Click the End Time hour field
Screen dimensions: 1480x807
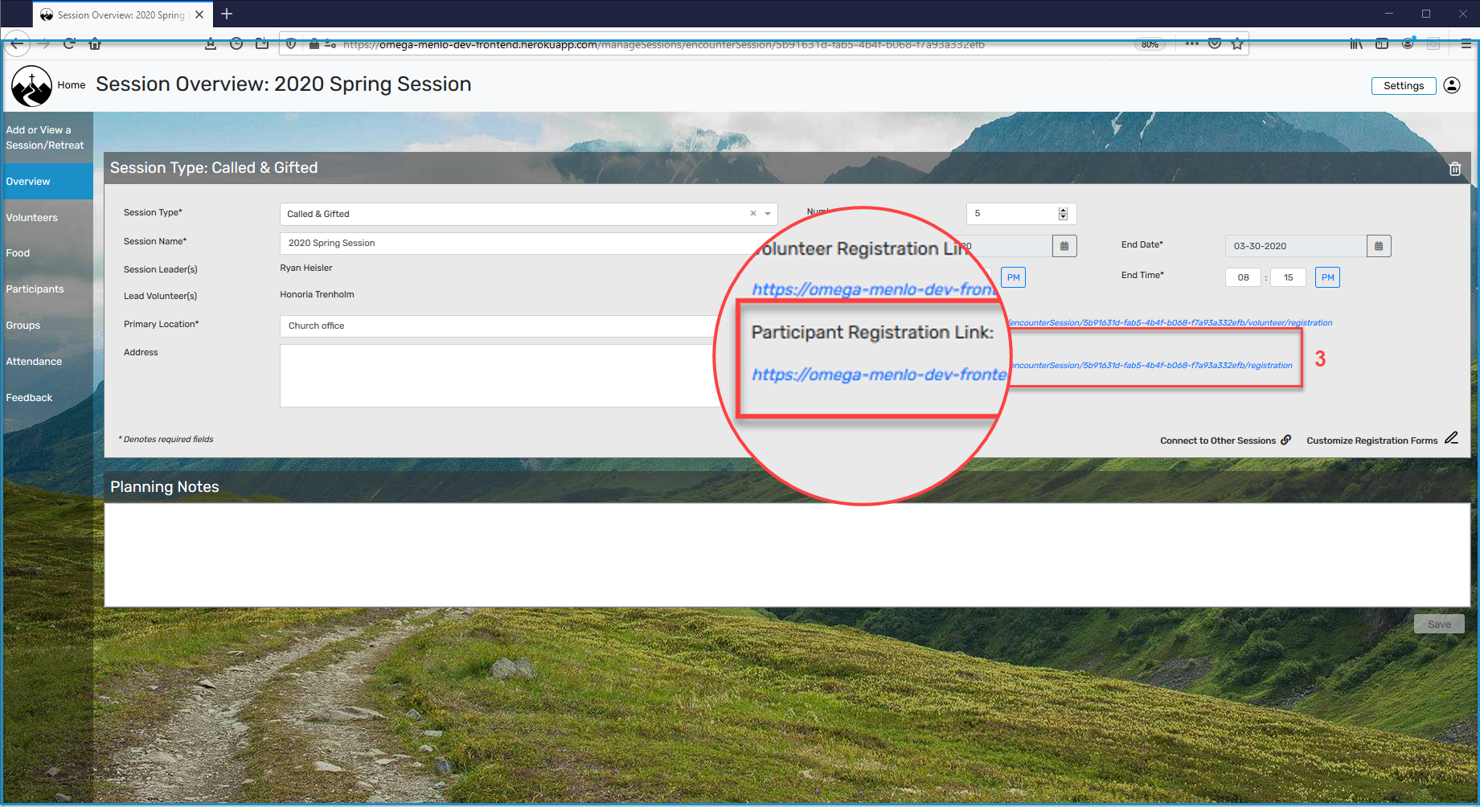click(1244, 277)
